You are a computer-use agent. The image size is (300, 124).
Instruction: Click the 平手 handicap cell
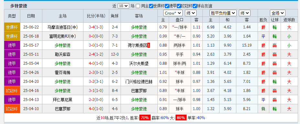pyautogui.click(x=179, y=54)
